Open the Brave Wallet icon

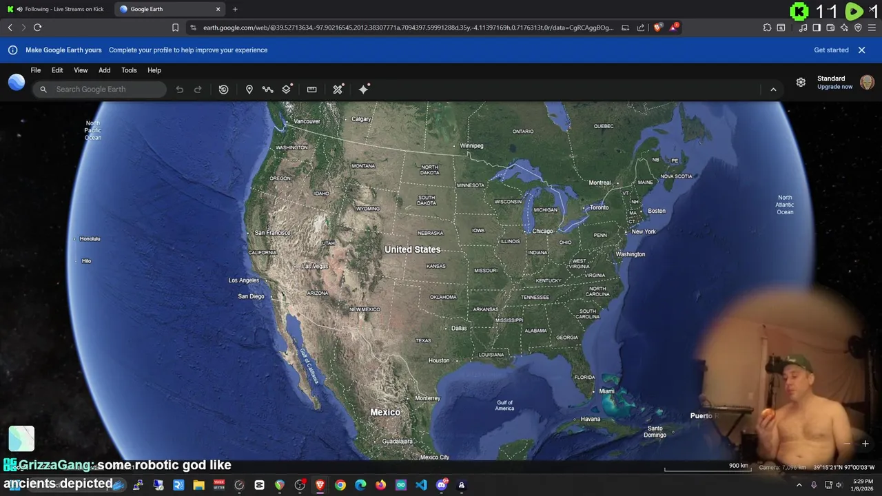830,28
